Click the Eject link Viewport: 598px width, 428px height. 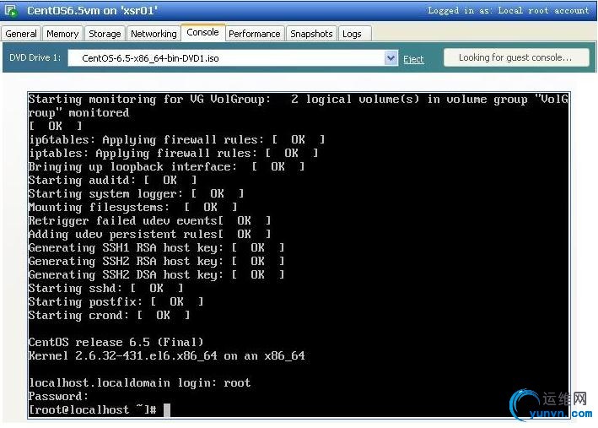[x=413, y=59]
